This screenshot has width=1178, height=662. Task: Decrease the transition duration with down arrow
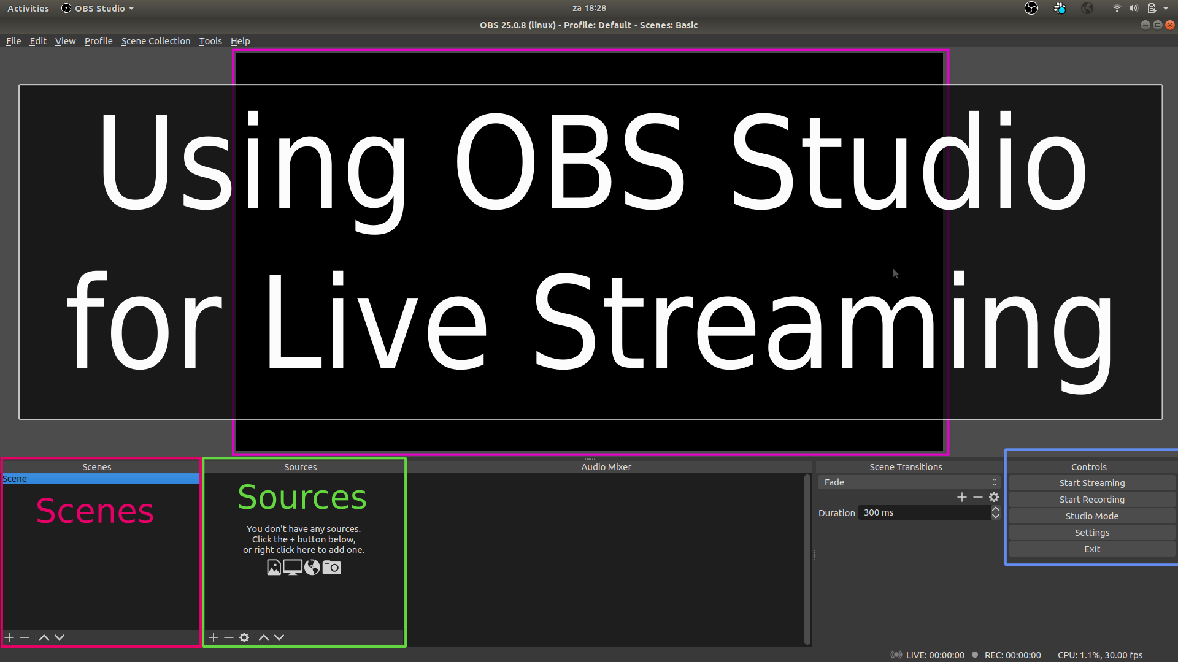click(x=996, y=516)
